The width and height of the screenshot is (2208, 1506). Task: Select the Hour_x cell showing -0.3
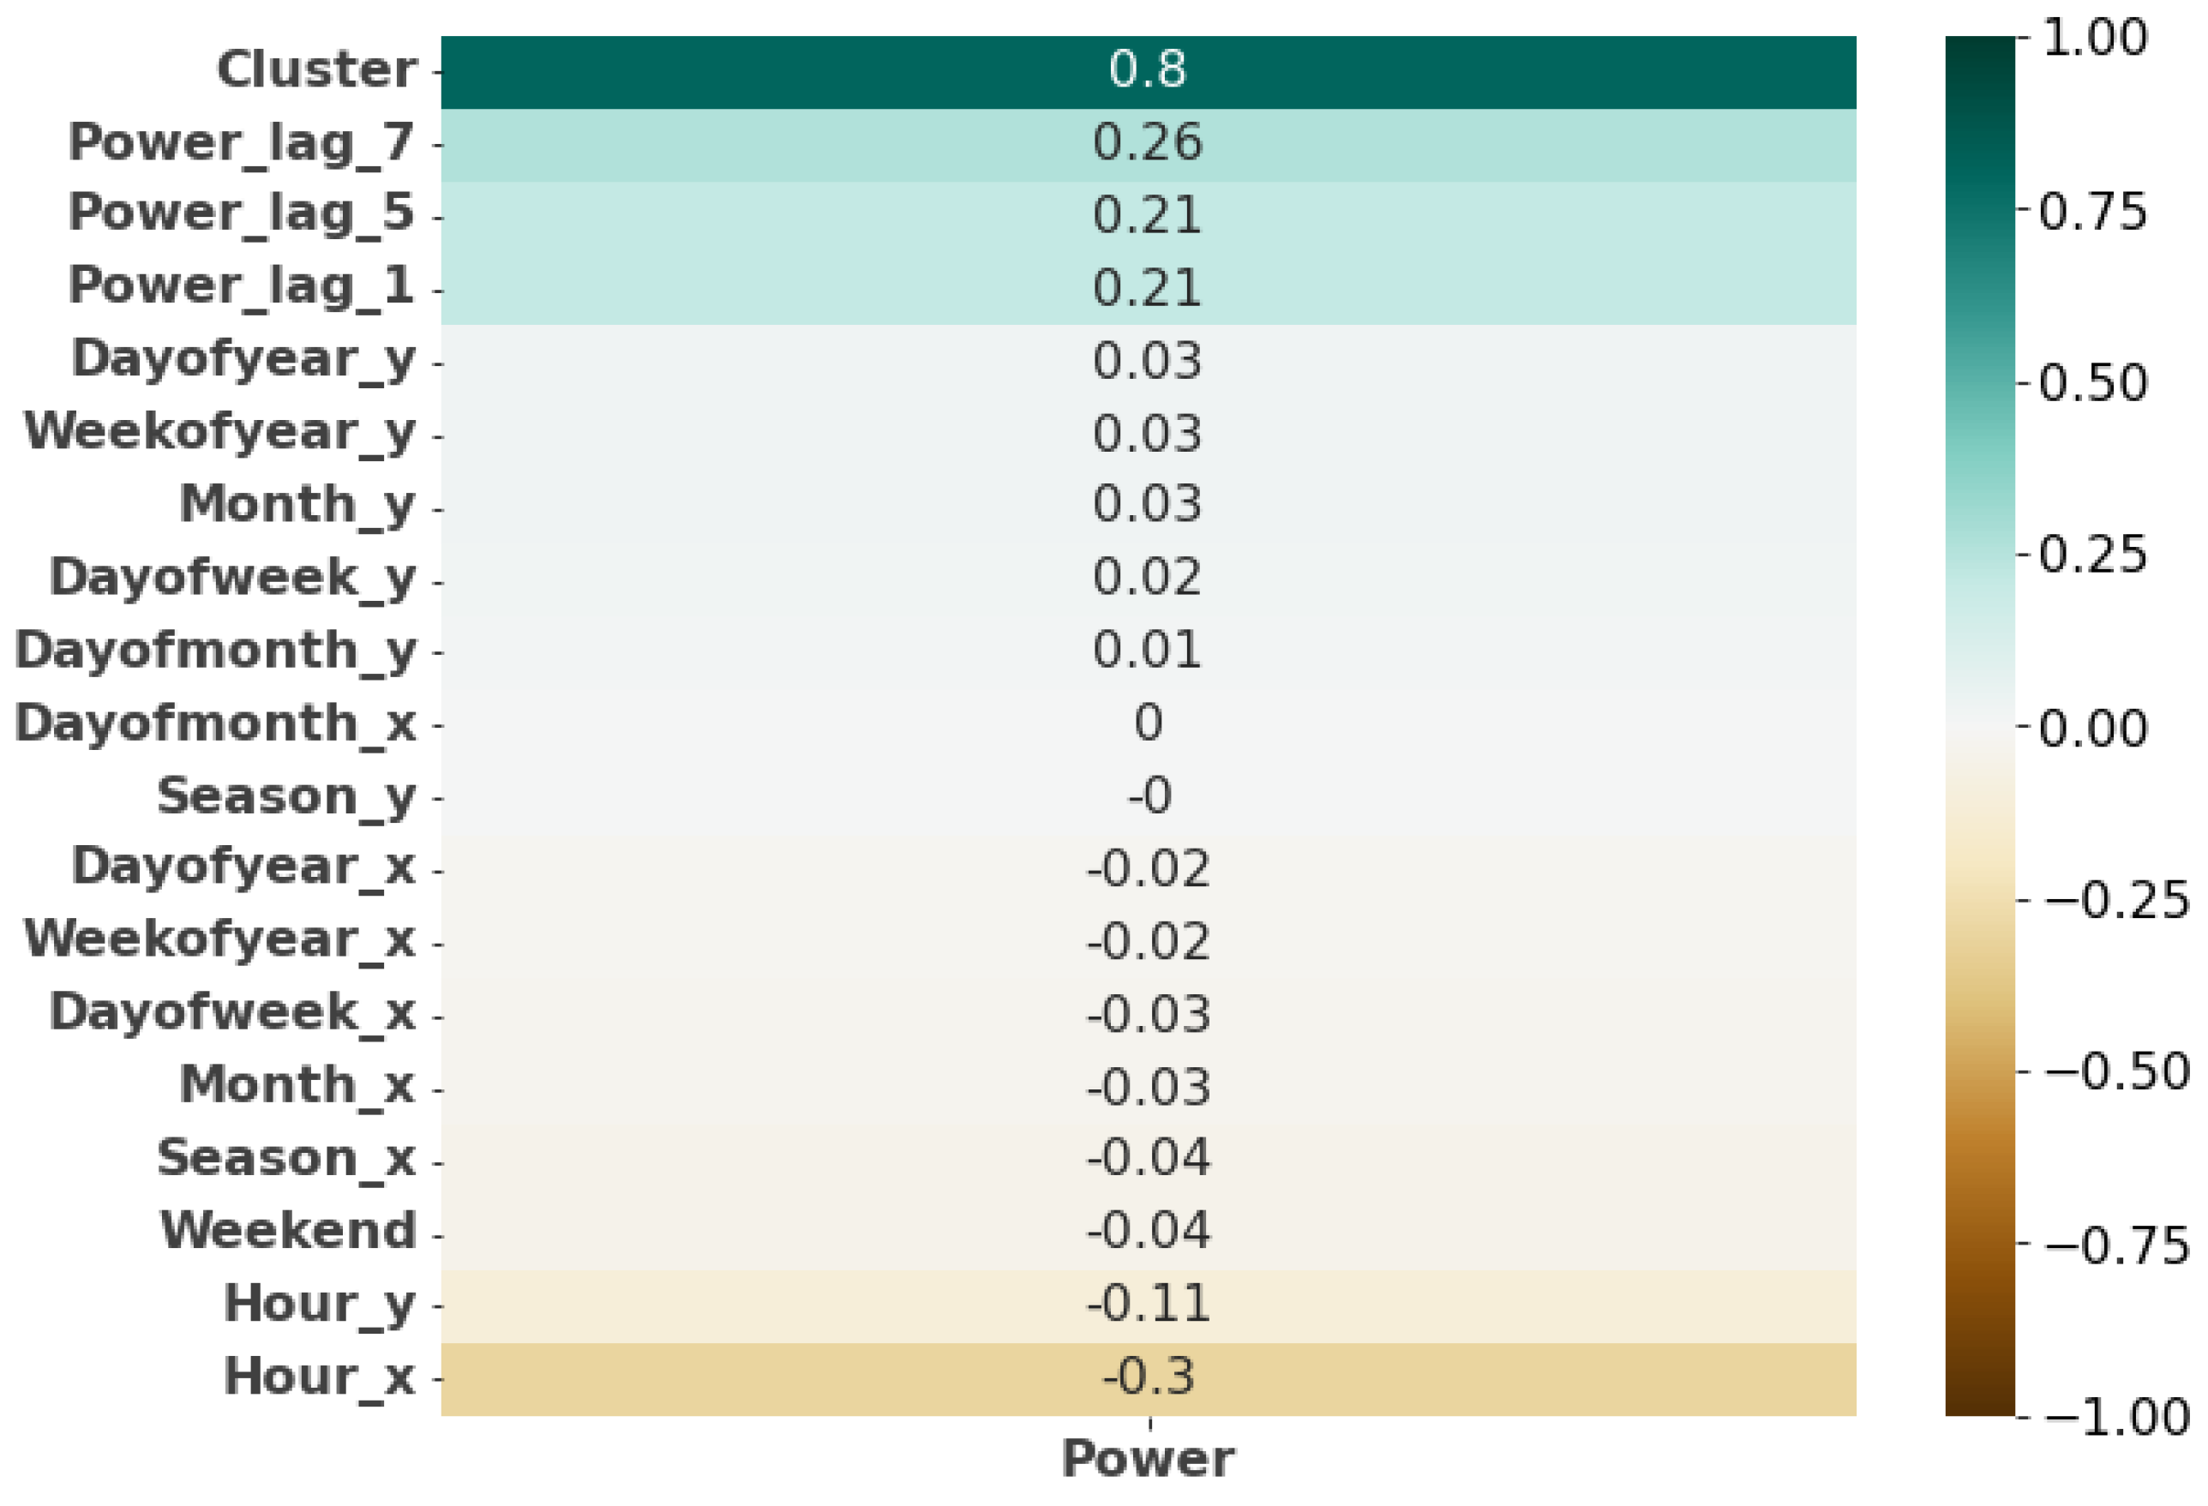[1148, 1377]
